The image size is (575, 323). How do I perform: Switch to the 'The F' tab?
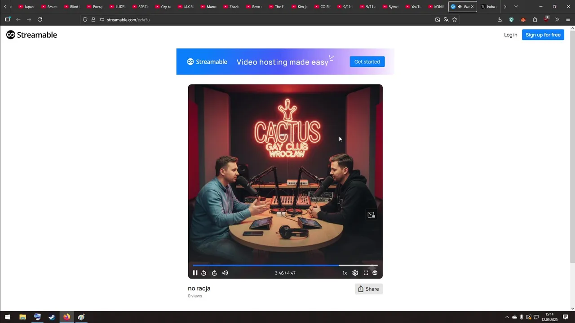(277, 7)
